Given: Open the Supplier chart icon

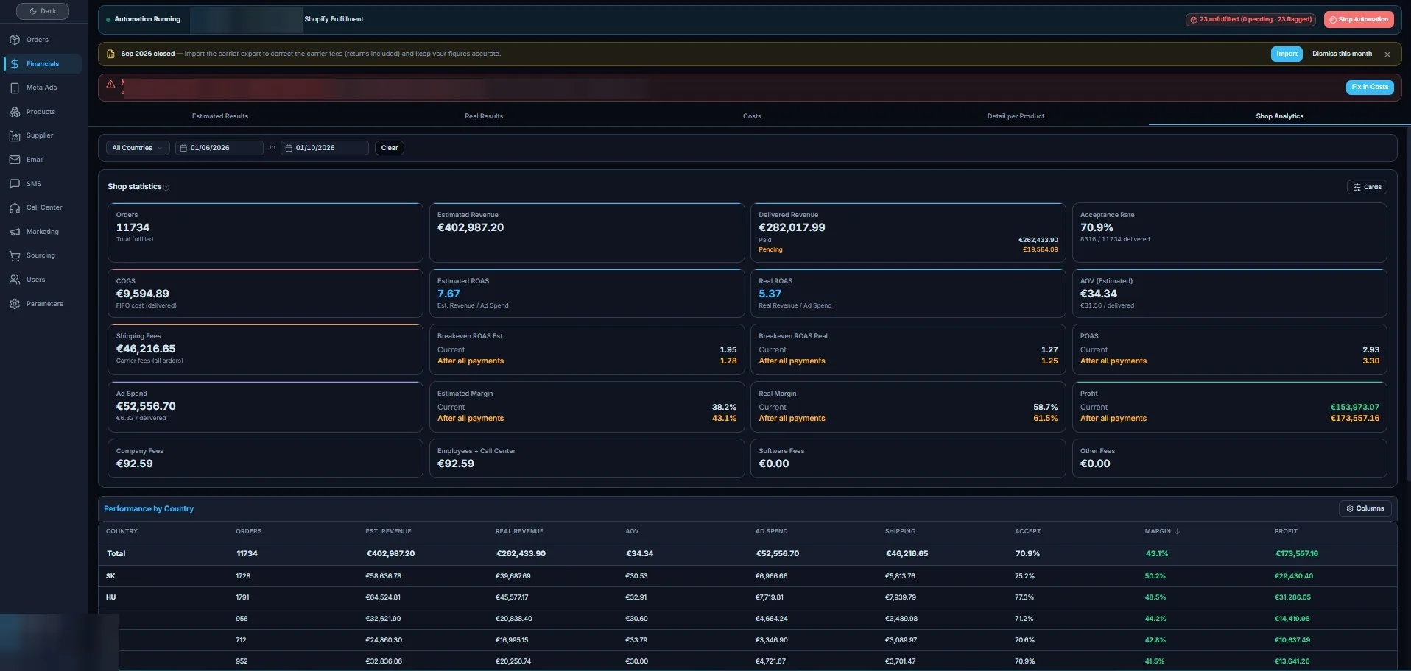Looking at the screenshot, I should (x=14, y=135).
